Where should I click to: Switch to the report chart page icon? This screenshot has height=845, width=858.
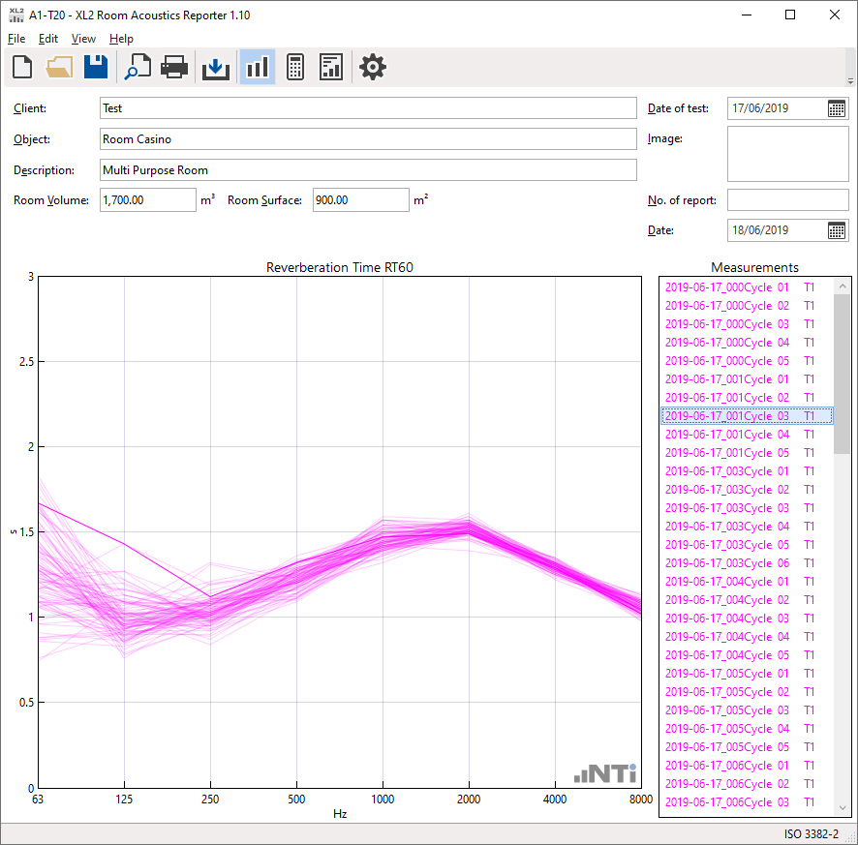(331, 67)
